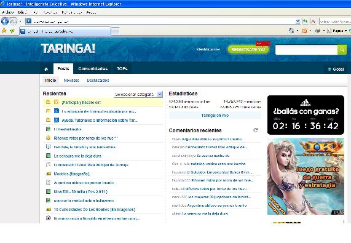Click the soccer ball icon in last post row

pyautogui.click(x=48, y=218)
